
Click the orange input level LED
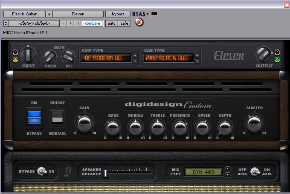coord(15,60)
